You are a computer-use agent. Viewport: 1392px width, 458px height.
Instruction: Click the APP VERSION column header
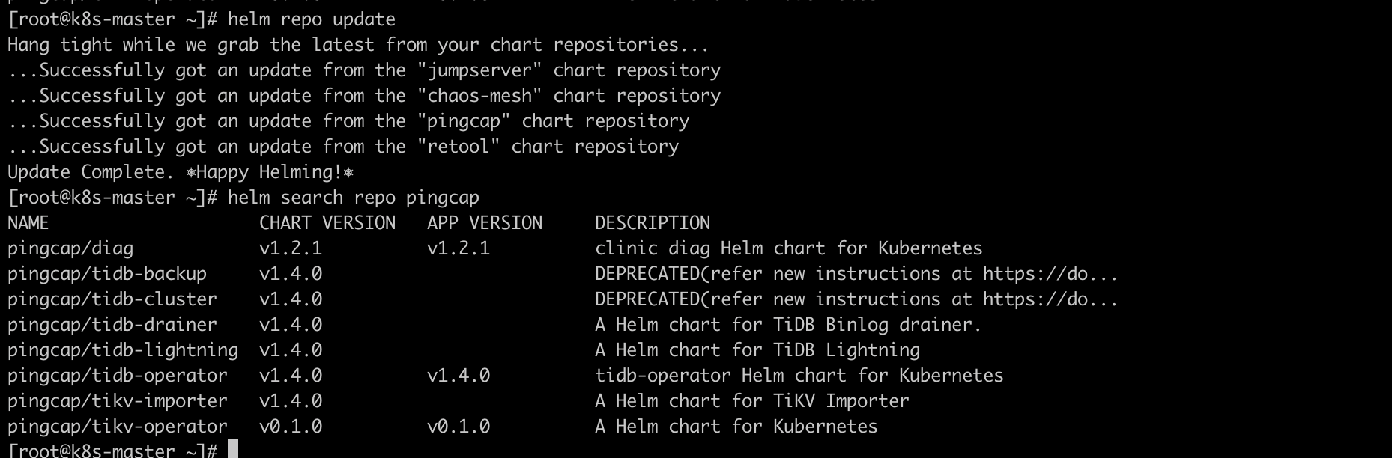coord(484,223)
